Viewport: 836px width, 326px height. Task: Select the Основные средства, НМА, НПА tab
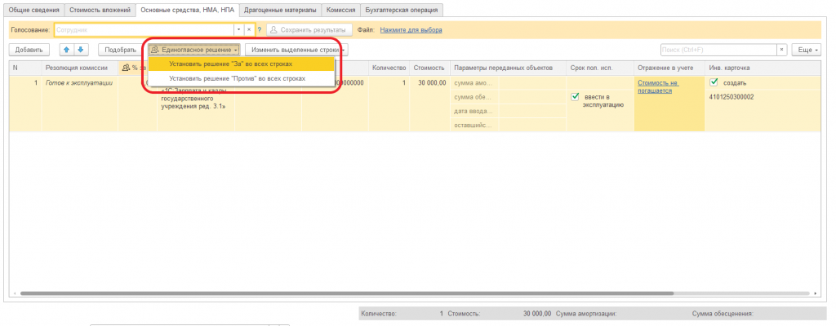pos(187,10)
